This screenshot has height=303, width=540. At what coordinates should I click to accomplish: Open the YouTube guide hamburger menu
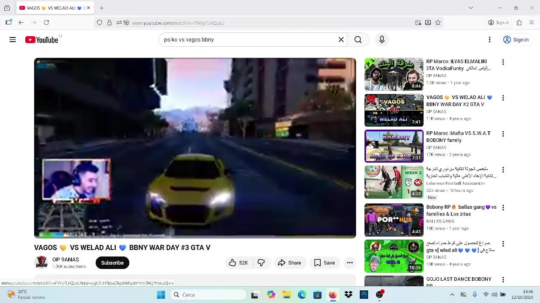pos(13,40)
